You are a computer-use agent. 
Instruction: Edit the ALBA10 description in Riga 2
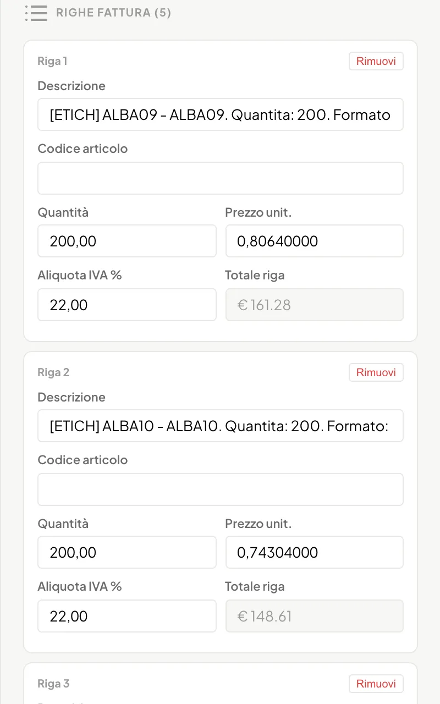tap(221, 426)
